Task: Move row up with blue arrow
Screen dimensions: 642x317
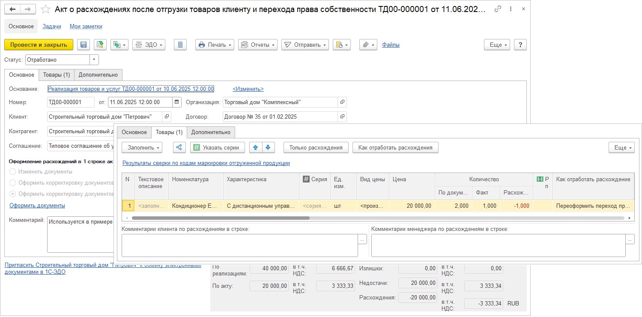Action: 256,147
